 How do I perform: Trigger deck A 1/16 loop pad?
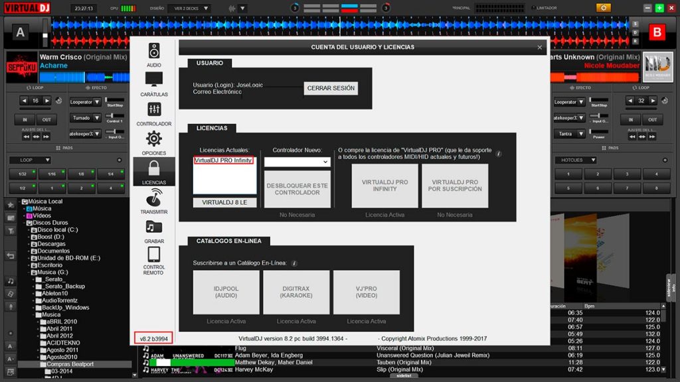52,174
